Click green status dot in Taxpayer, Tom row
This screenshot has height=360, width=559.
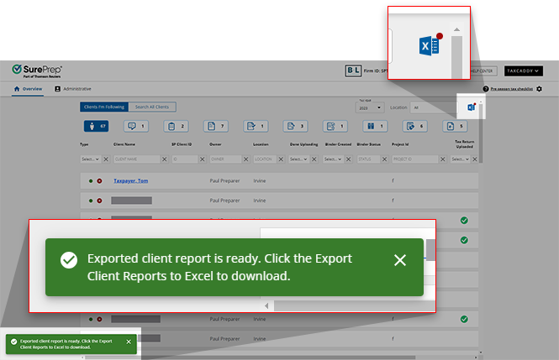(91, 181)
